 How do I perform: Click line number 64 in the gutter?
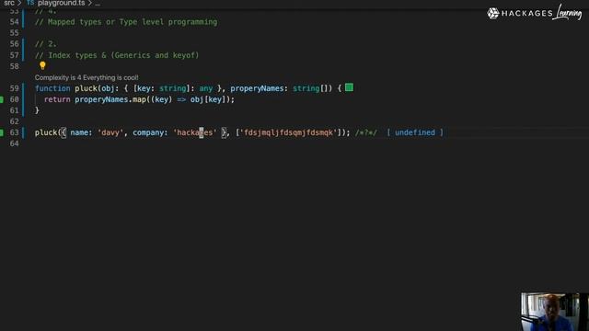pos(15,143)
